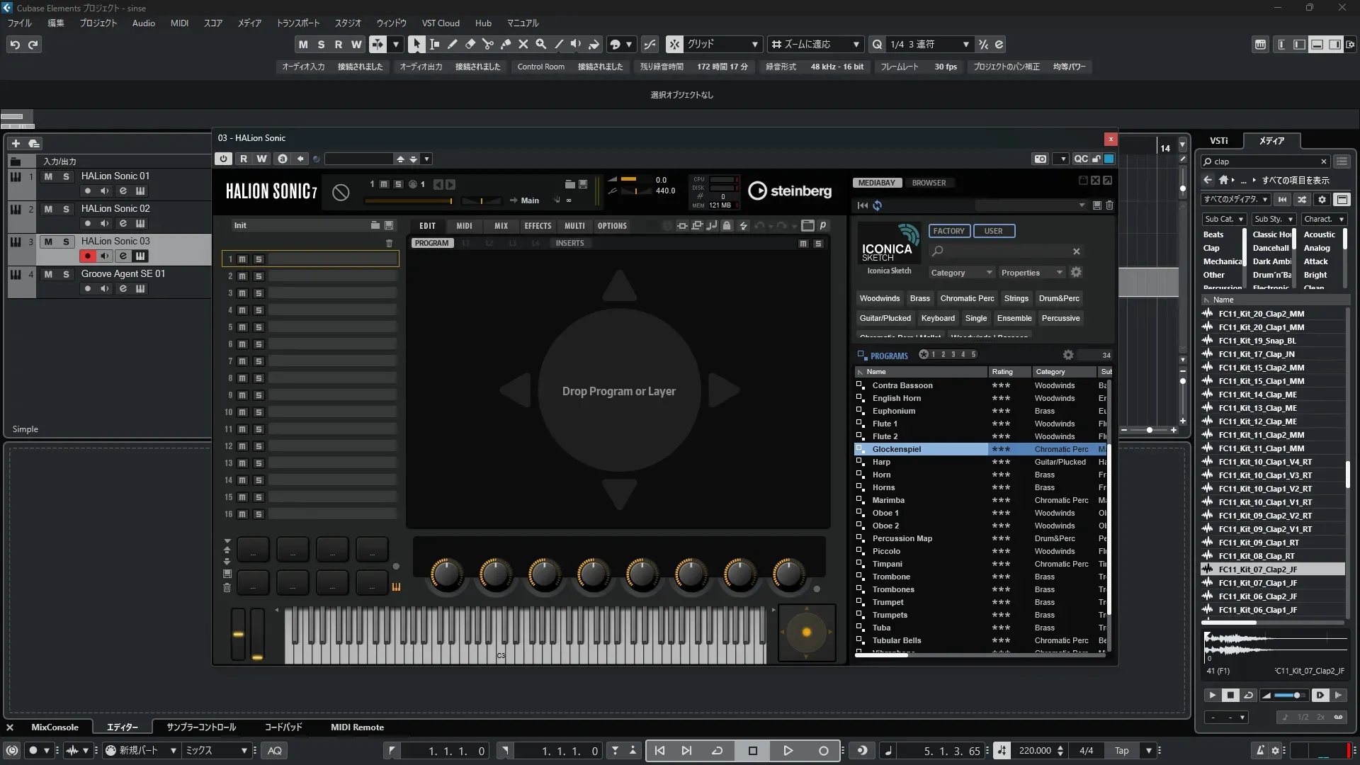Select the Scissors split tool
Image resolution: width=1360 pixels, height=765 pixels.
click(488, 44)
